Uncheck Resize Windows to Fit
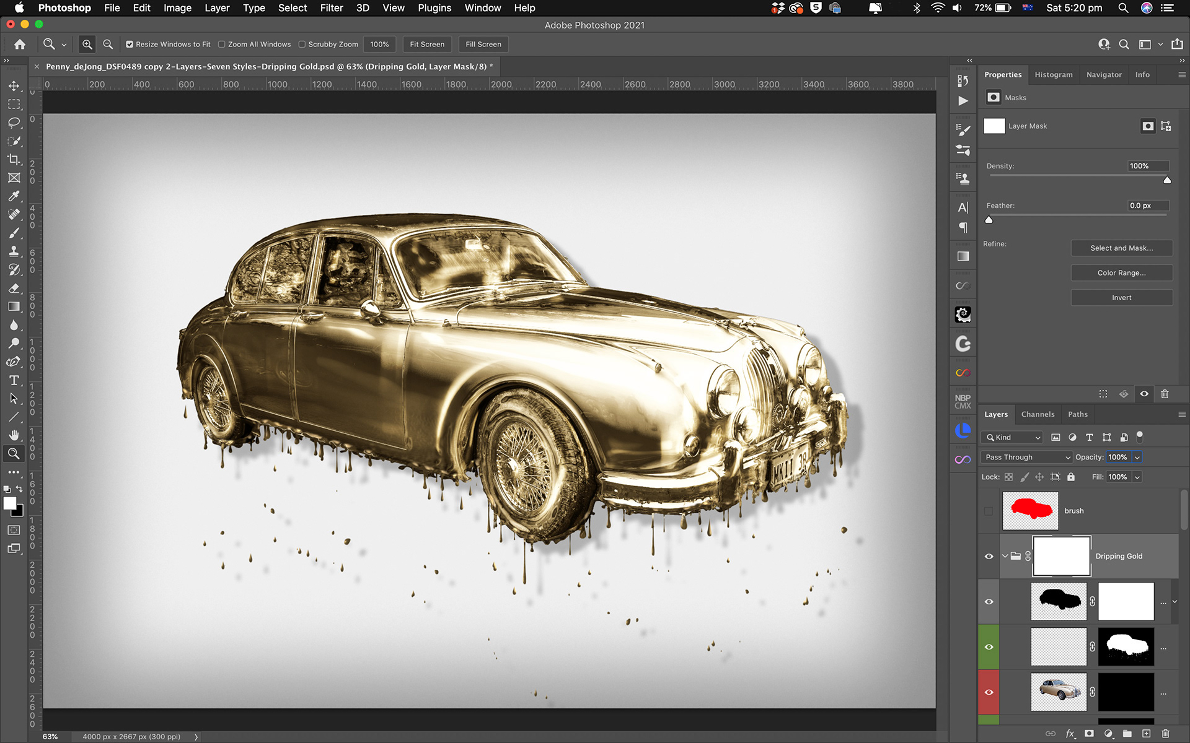The height and width of the screenshot is (743, 1190). tap(130, 45)
